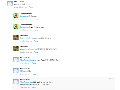The width and height of the screenshot is (120, 90).
Task: Open Elleriesstuff username above the 'really?!' comment
Action: [x=24, y=46]
